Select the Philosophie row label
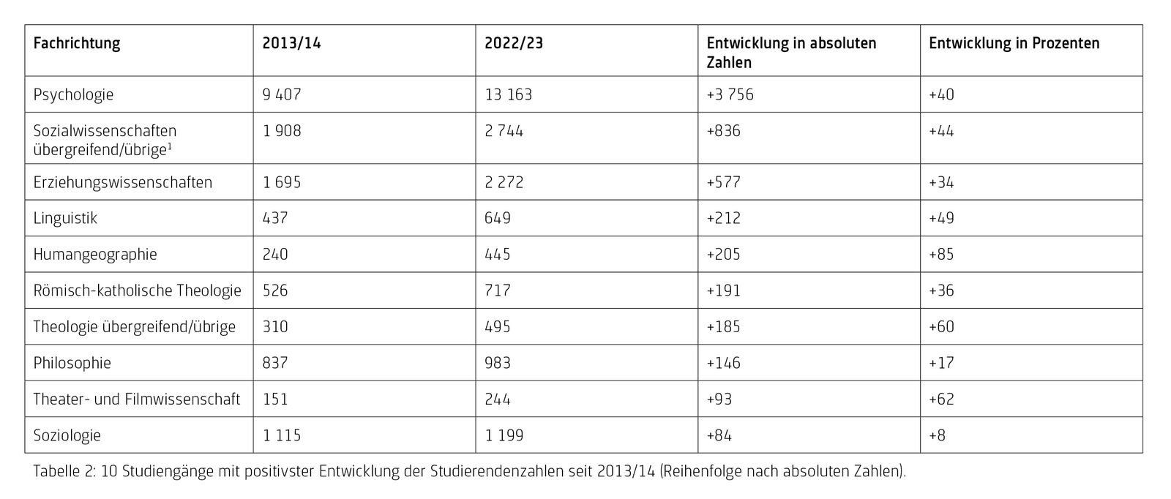This screenshot has height=499, width=1171. point(72,363)
